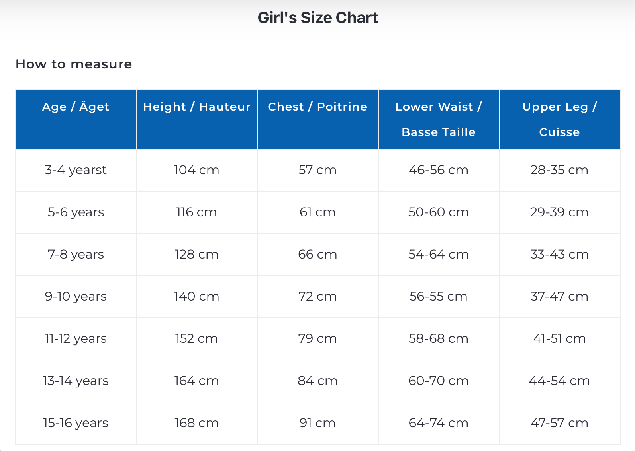Click the 41-51 cm upper leg cell
635x451 pixels.
click(559, 338)
